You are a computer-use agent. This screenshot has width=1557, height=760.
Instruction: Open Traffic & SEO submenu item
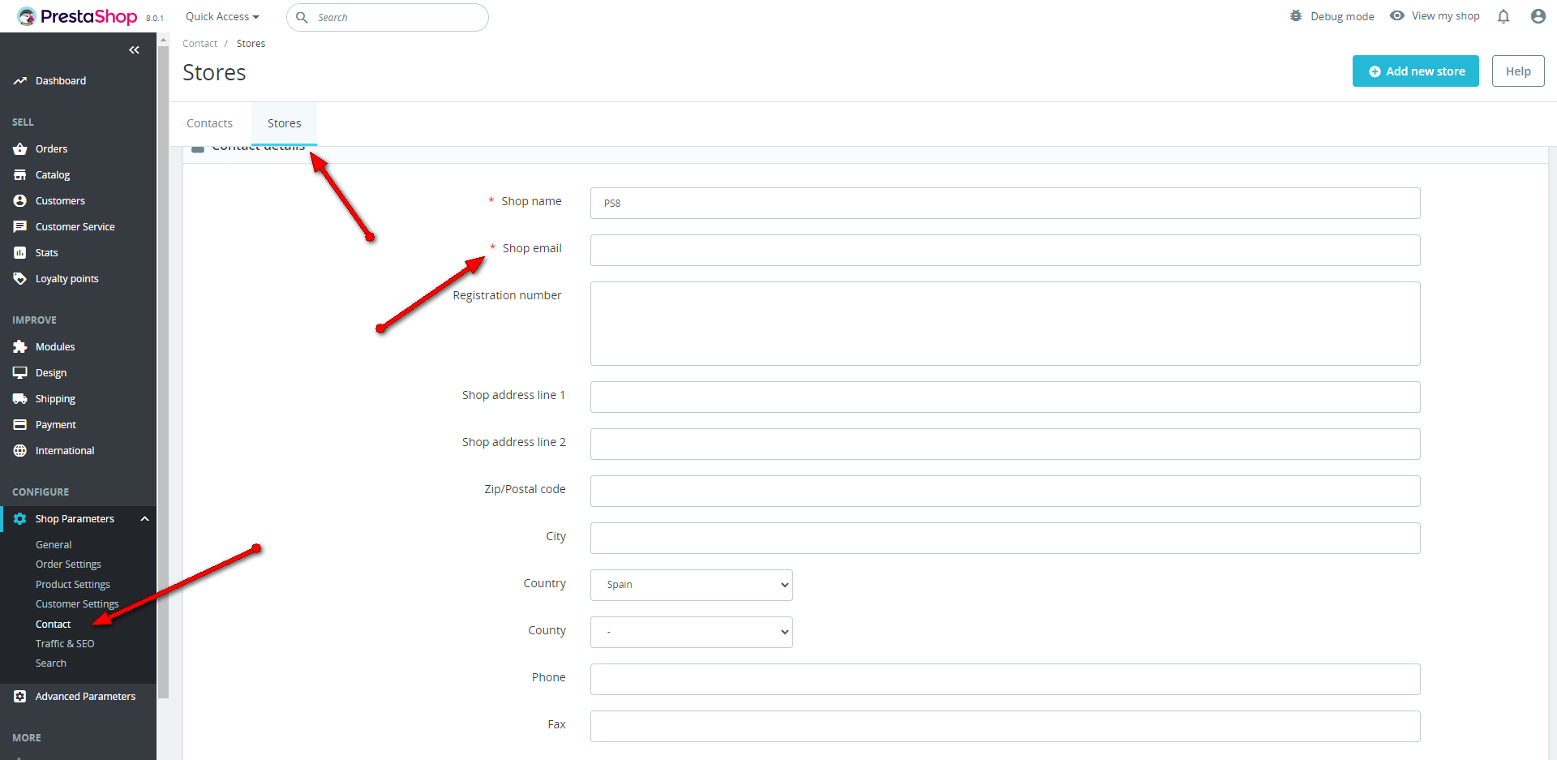(x=65, y=644)
